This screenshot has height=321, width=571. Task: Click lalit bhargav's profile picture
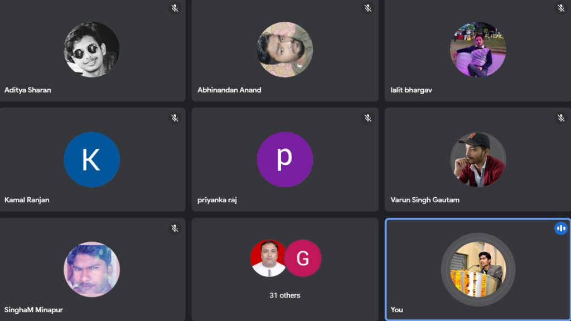(x=478, y=50)
